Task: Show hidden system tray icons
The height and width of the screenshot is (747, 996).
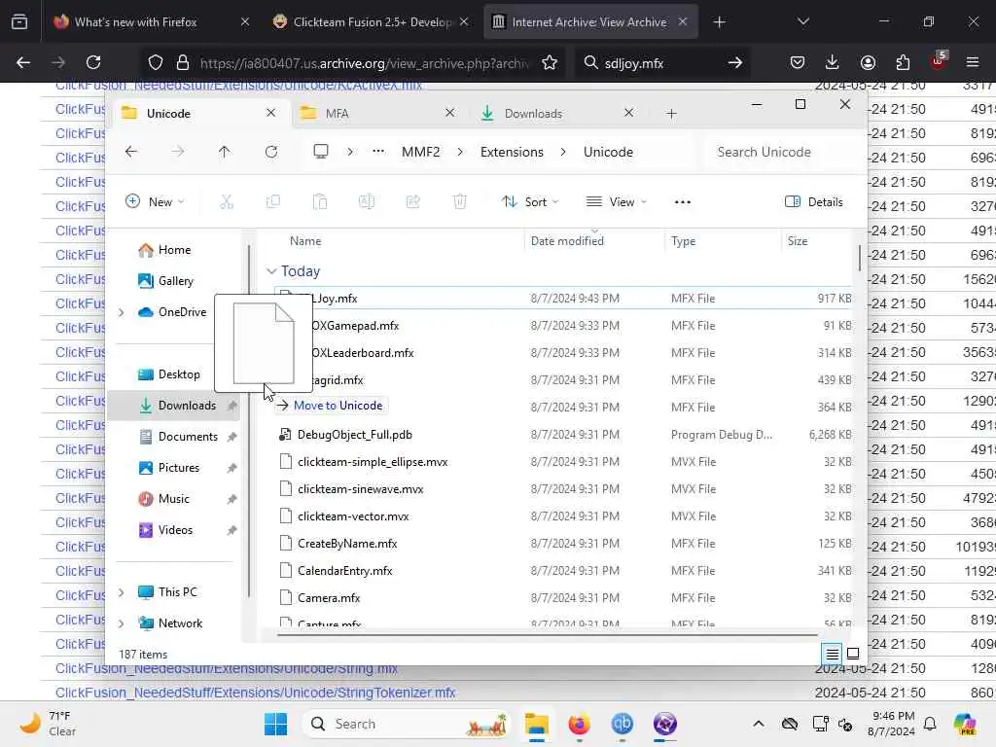Action: 759,724
